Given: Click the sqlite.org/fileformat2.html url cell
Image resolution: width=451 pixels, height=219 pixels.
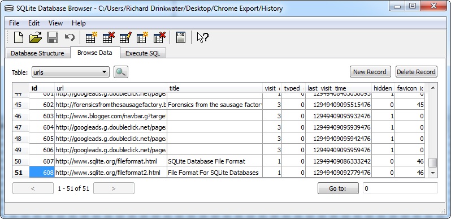Looking at the screenshot, I should pos(111,173).
